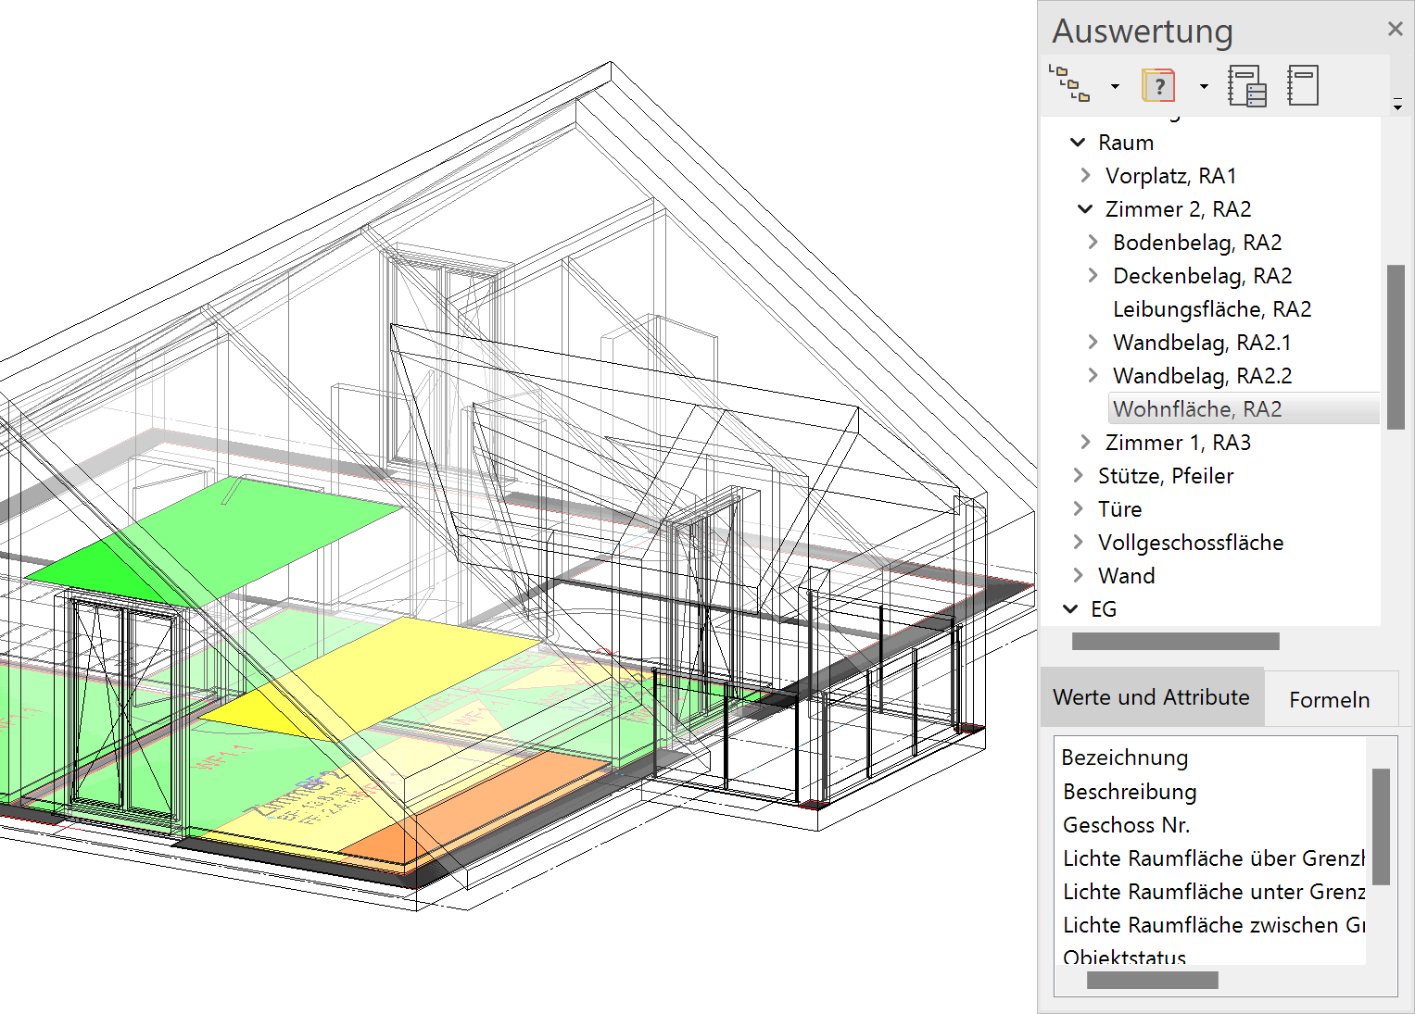The width and height of the screenshot is (1415, 1014).
Task: Expand Deckenbelag, RA2 node
Action: point(1093,275)
